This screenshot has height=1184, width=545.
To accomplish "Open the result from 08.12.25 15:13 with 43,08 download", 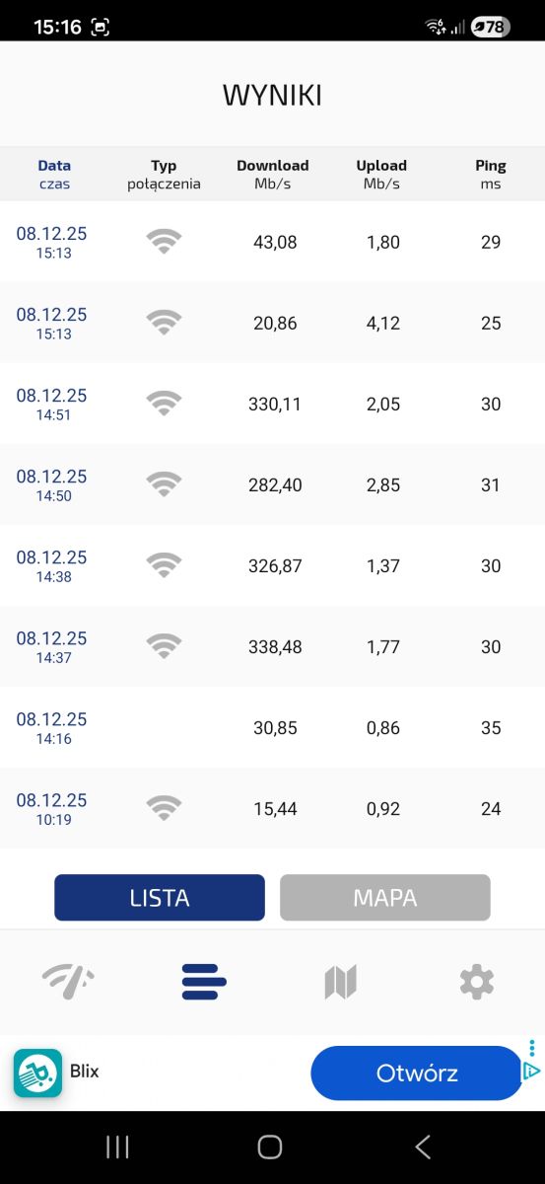I will pos(272,242).
